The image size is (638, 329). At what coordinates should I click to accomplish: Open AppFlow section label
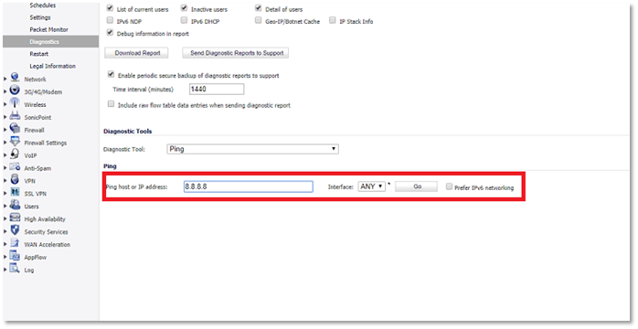pyautogui.click(x=36, y=258)
